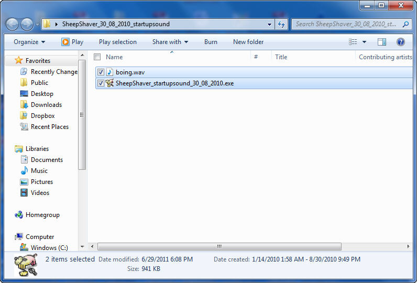Sort by the Title column header
The height and width of the screenshot is (283, 417).
281,57
